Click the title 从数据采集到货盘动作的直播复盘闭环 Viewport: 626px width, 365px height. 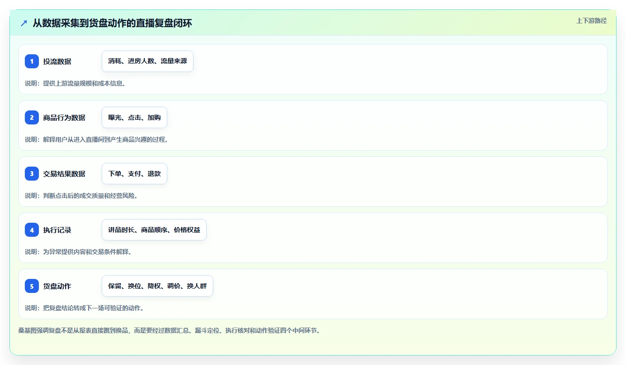pyautogui.click(x=112, y=23)
